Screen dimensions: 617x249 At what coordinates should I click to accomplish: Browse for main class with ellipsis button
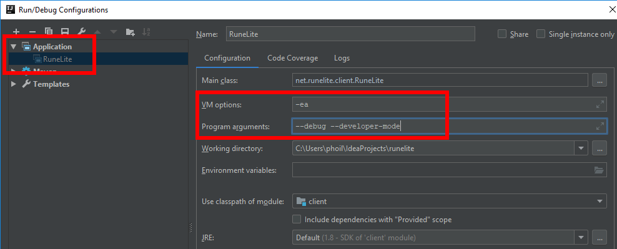pyautogui.click(x=600, y=81)
